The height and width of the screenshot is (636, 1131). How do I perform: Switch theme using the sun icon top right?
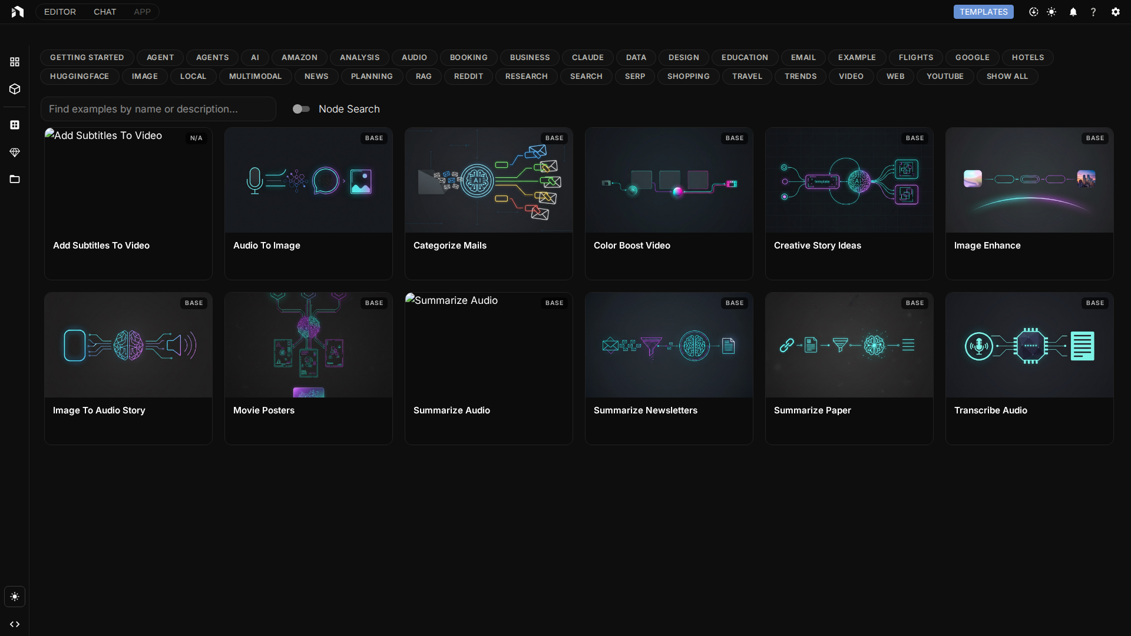click(1052, 12)
